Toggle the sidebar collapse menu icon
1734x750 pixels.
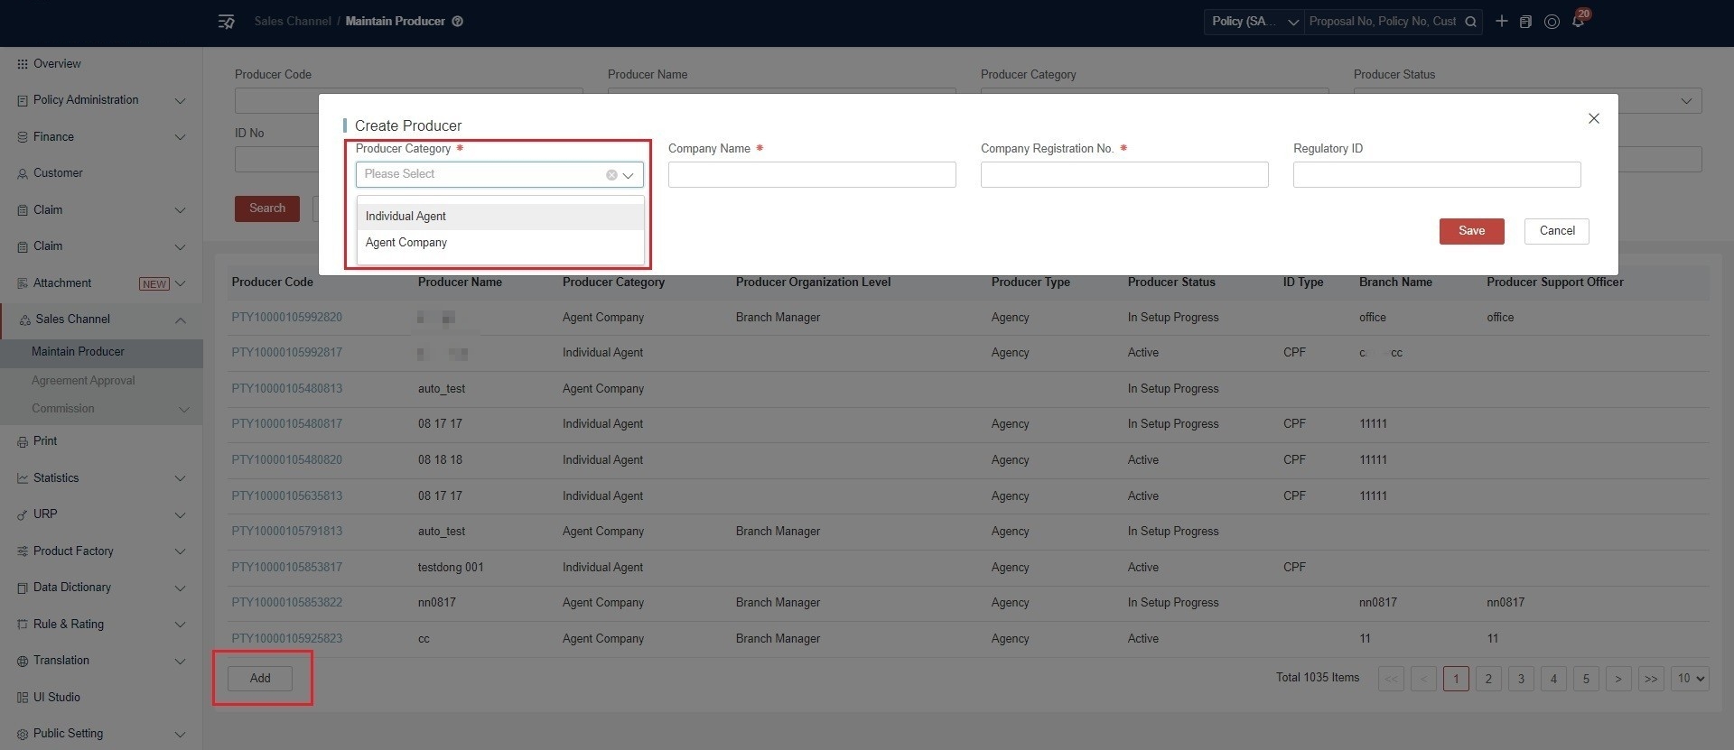click(x=227, y=21)
